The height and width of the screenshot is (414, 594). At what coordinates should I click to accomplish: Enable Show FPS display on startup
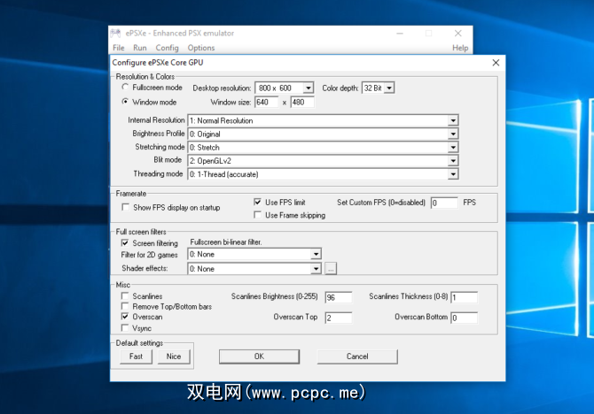click(125, 207)
